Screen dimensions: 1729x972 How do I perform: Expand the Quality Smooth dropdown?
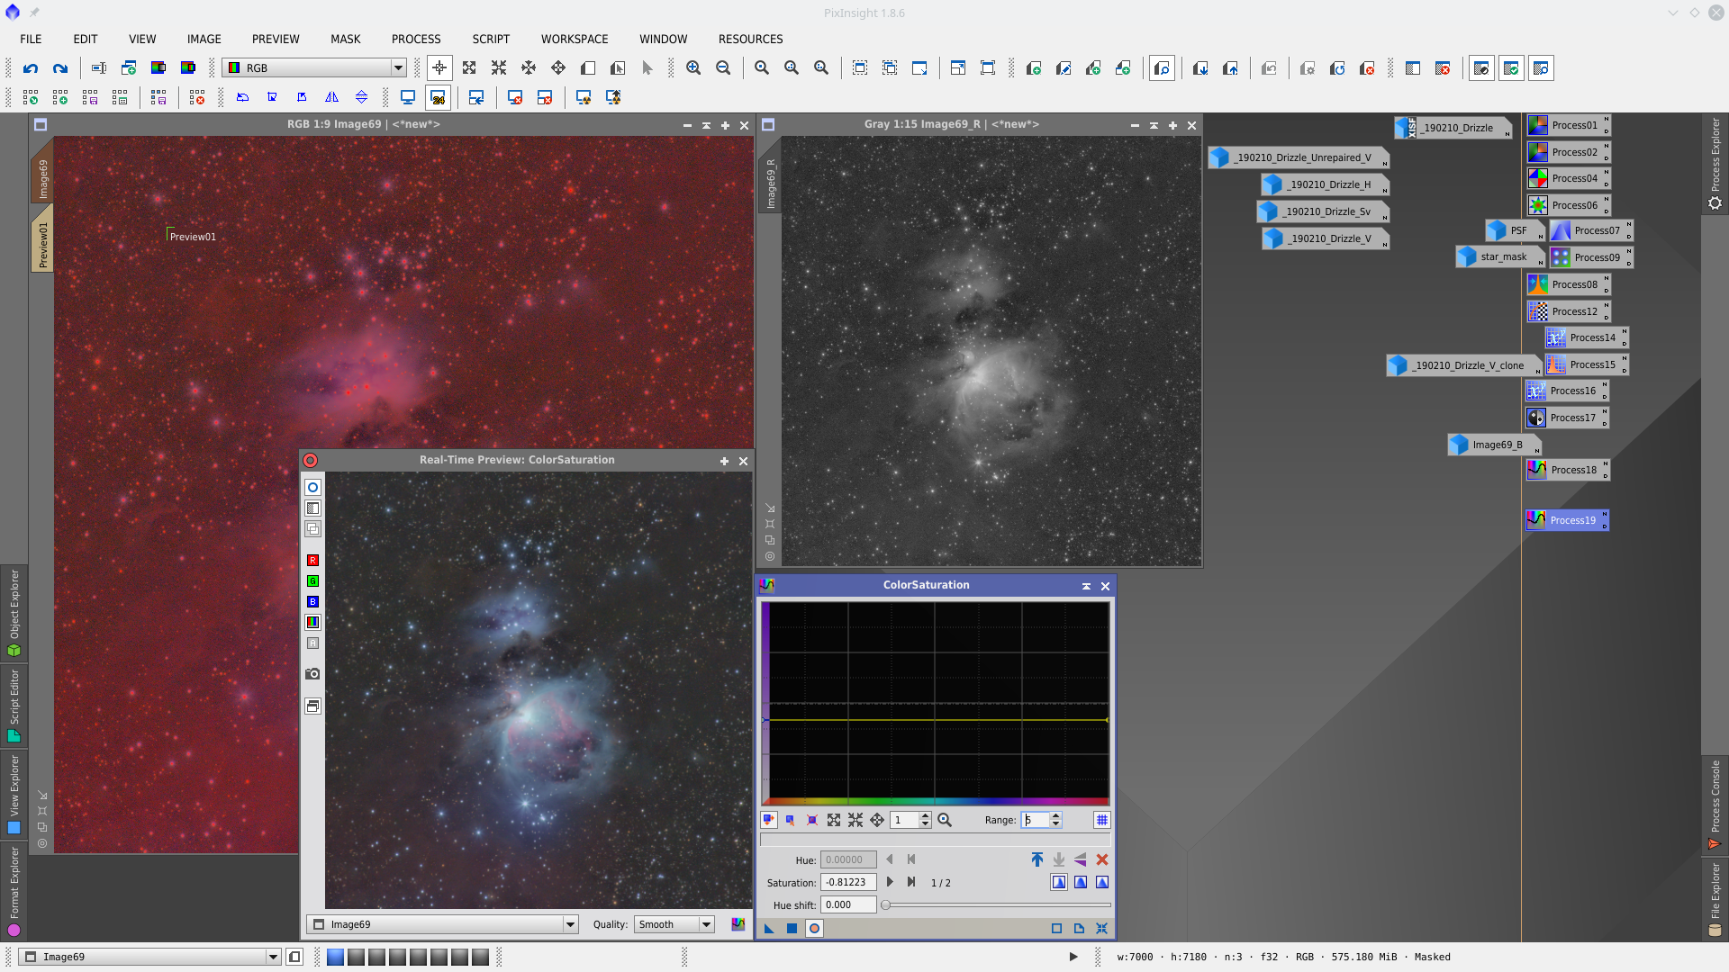[x=706, y=924]
